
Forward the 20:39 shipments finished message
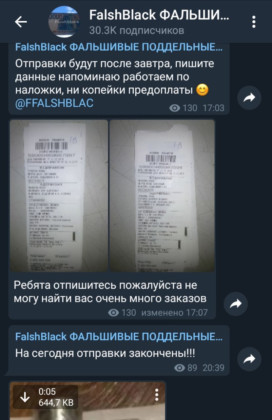pyautogui.click(x=249, y=359)
